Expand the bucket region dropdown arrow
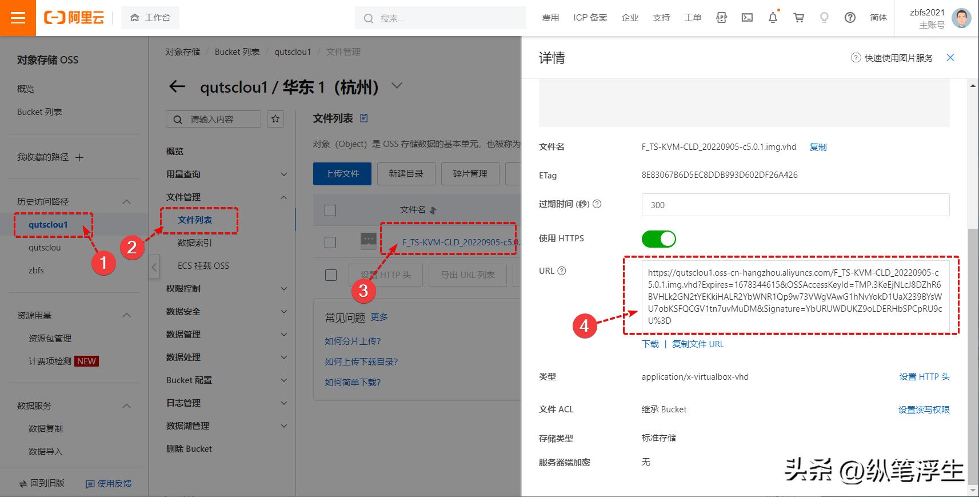Viewport: 979px width, 497px height. 397,86
